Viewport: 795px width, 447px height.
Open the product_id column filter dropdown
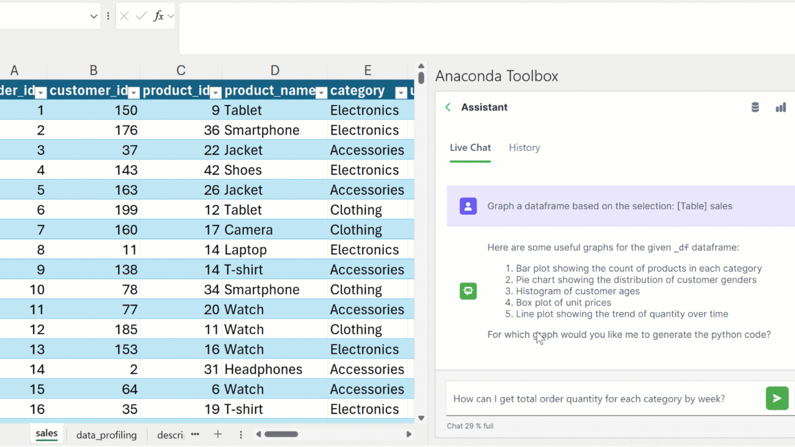[216, 93]
